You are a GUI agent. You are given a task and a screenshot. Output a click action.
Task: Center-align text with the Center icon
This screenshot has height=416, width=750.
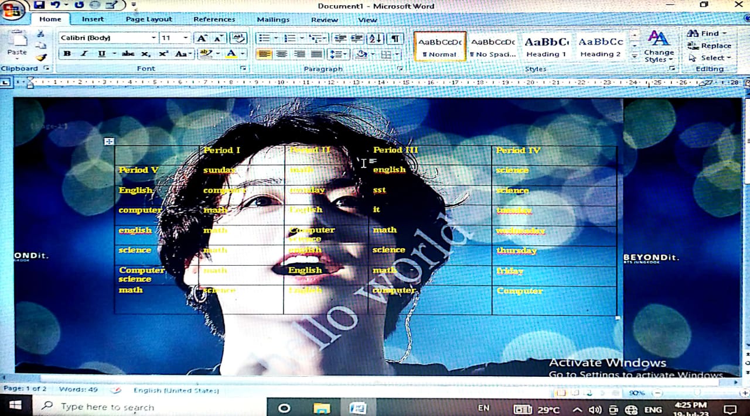(x=282, y=54)
